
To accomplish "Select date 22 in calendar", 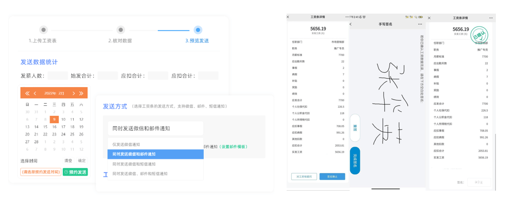I will coord(45,134).
